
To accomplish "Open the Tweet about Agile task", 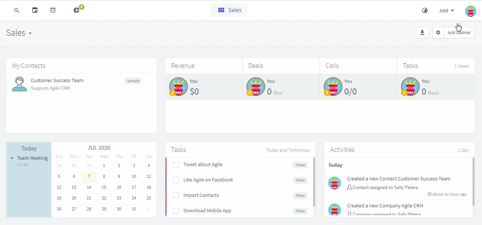I will (x=203, y=164).
